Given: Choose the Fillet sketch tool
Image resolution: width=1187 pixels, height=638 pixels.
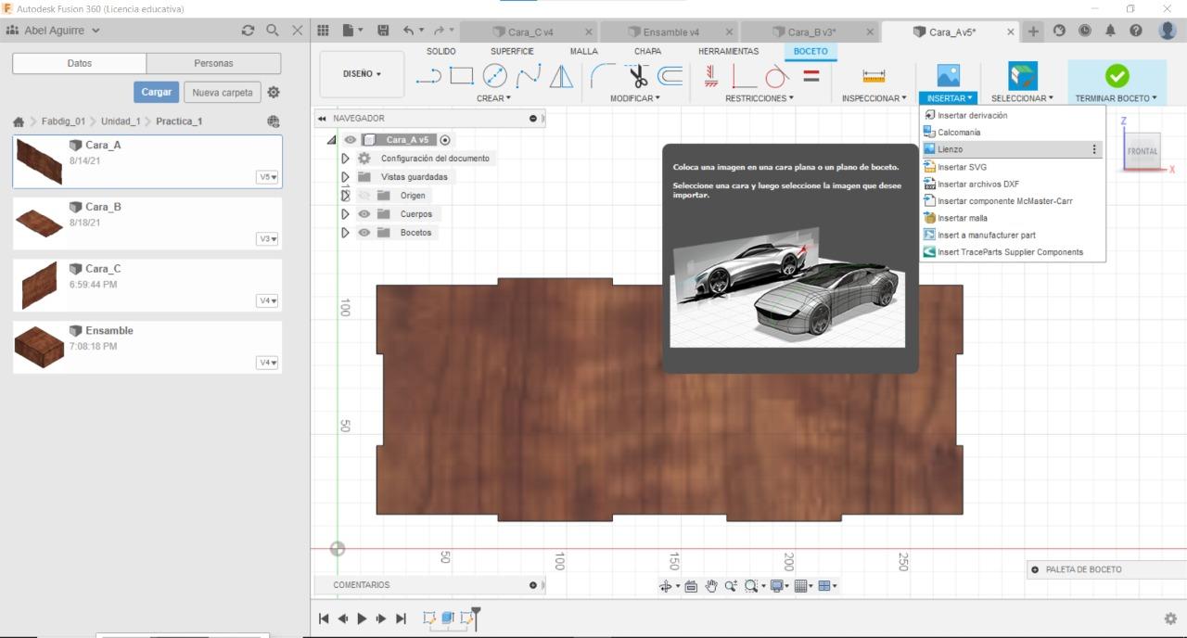Looking at the screenshot, I should (603, 76).
